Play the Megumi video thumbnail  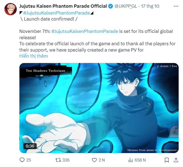[99, 108]
